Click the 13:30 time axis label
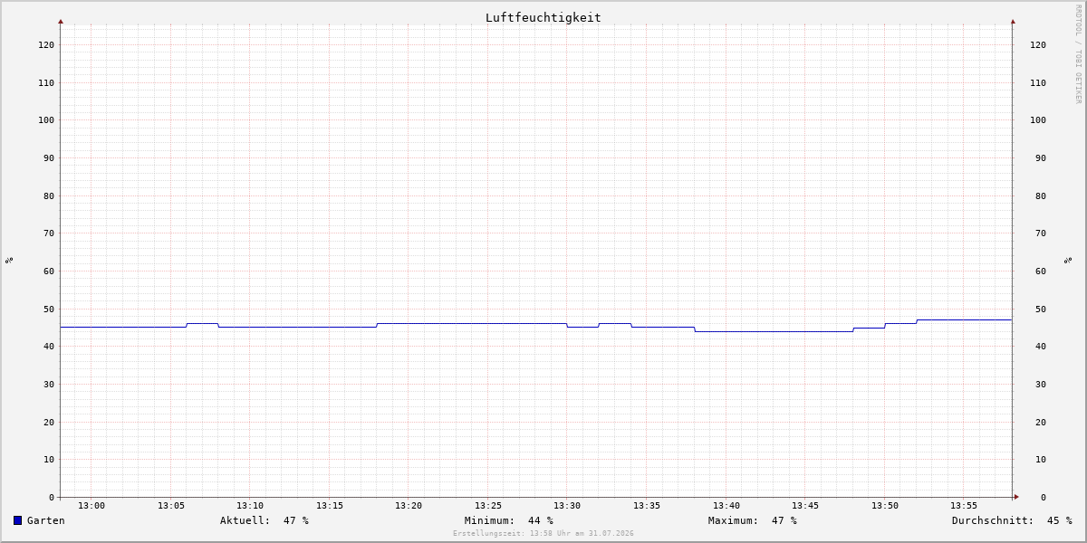Viewport: 1087px width, 543px height. 567,506
